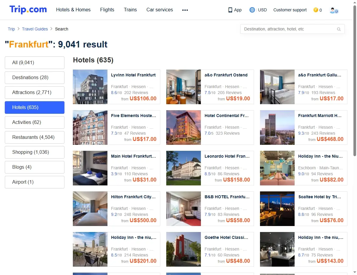Open Hilton Frankfurt City photo
Screen dimensions: 357x275
click(x=90, y=209)
